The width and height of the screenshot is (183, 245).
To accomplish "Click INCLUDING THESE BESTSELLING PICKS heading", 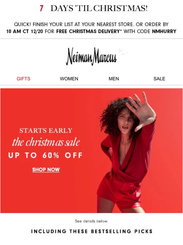I will (x=92, y=231).
